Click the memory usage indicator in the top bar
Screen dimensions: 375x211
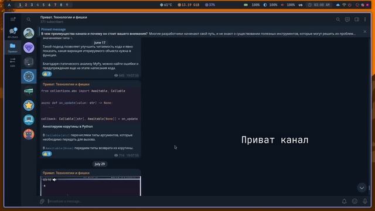189,5
